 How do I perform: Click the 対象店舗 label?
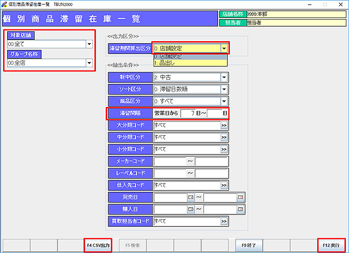[x=21, y=35]
